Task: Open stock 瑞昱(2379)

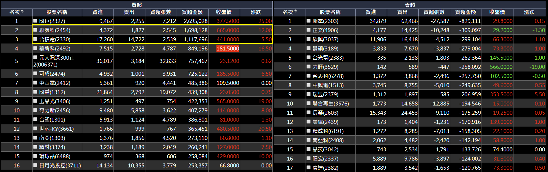Action: click(x=325, y=94)
